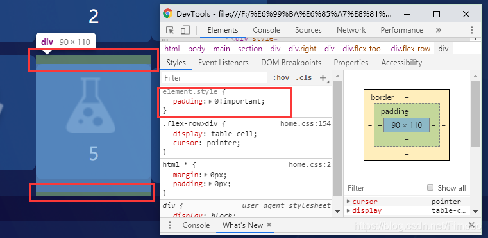Enable the Show all checkbox
488x238 pixels.
(x=430, y=187)
